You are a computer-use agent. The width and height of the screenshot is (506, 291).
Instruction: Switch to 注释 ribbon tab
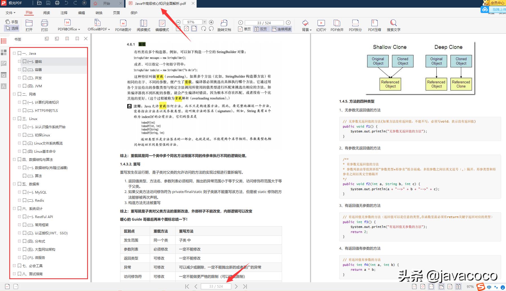(64, 13)
